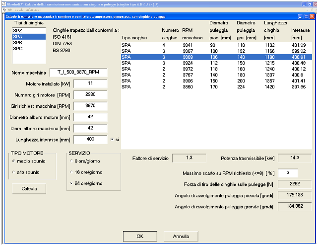Close the Calcolo trasmissione dialog window
Image resolution: width=317 pixels, height=245 pixels.
(312, 16)
